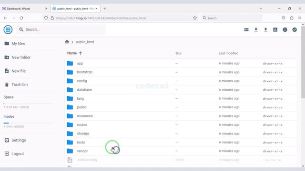The image size is (305, 171).
Task: Create a New folder from sidebar
Action: tap(18, 57)
